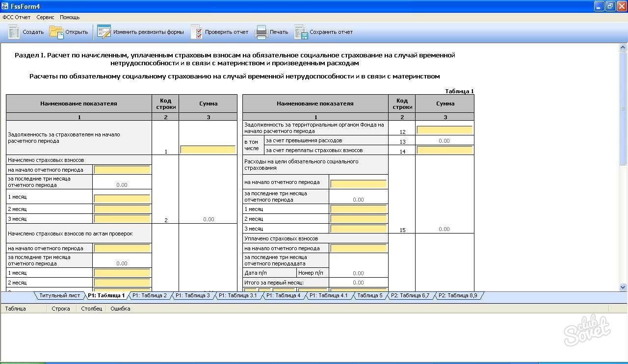Open the ФСС Отчет menu
Screen dimensions: 628x364
tap(17, 17)
